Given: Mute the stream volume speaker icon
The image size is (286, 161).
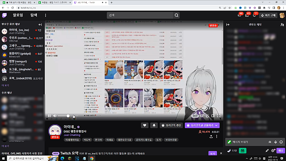Looking at the screenshot, I should click(55, 116).
